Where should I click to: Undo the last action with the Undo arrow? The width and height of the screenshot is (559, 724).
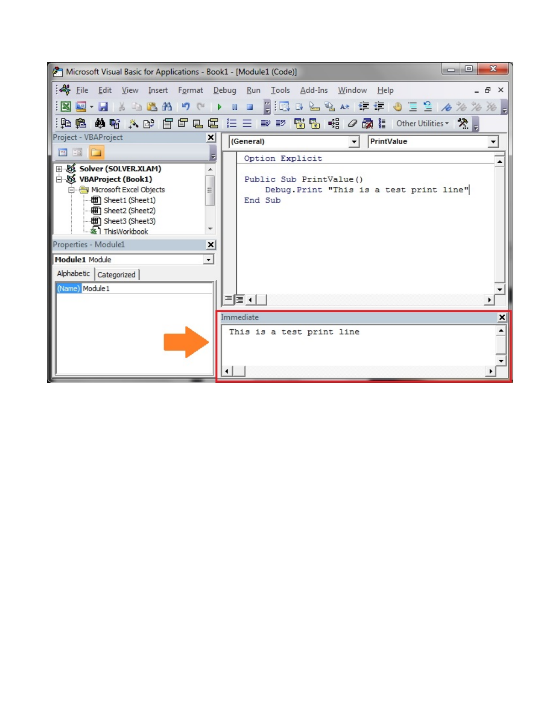click(185, 107)
